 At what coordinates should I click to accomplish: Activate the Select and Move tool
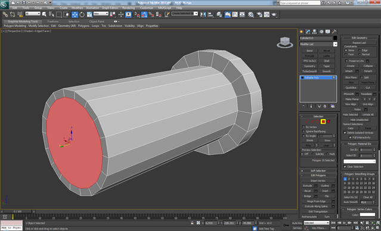pyautogui.click(x=75, y=14)
